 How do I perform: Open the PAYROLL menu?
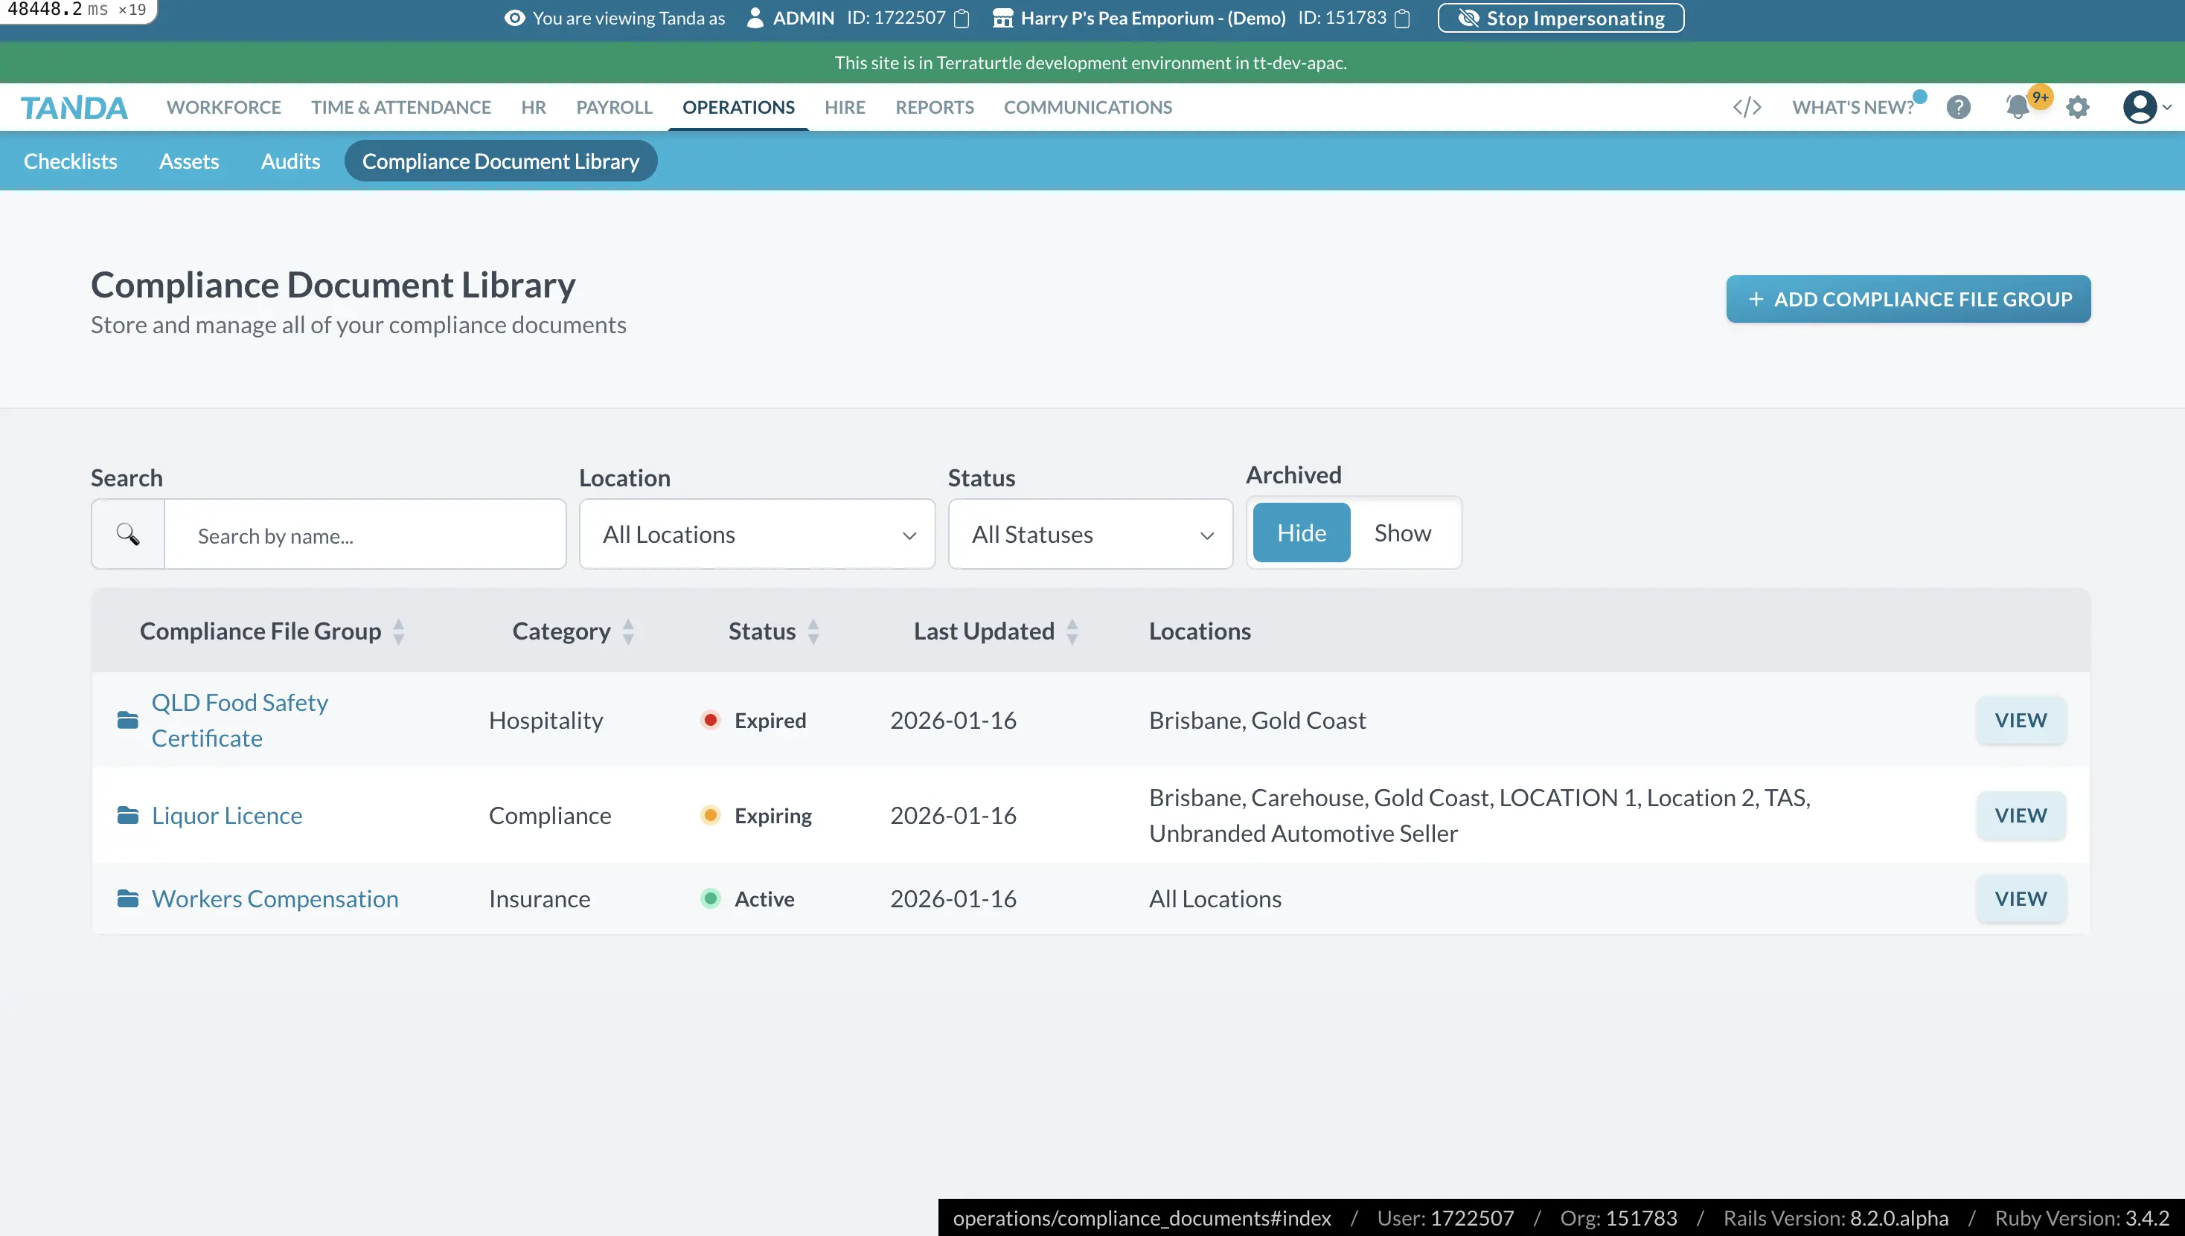[613, 107]
